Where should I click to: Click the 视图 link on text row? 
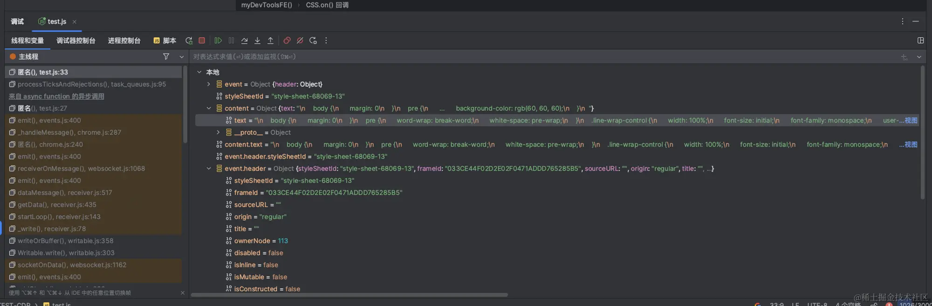pyautogui.click(x=911, y=120)
